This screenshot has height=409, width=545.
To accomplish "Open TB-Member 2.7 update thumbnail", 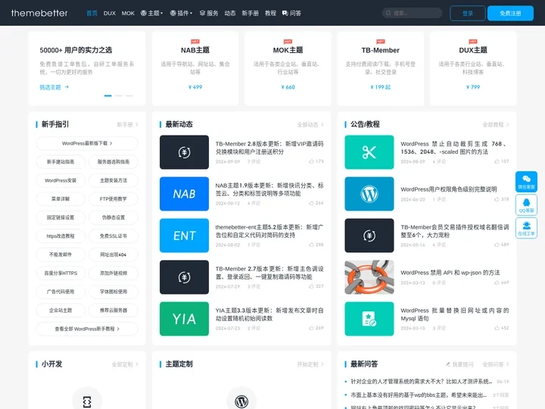I will (184, 277).
